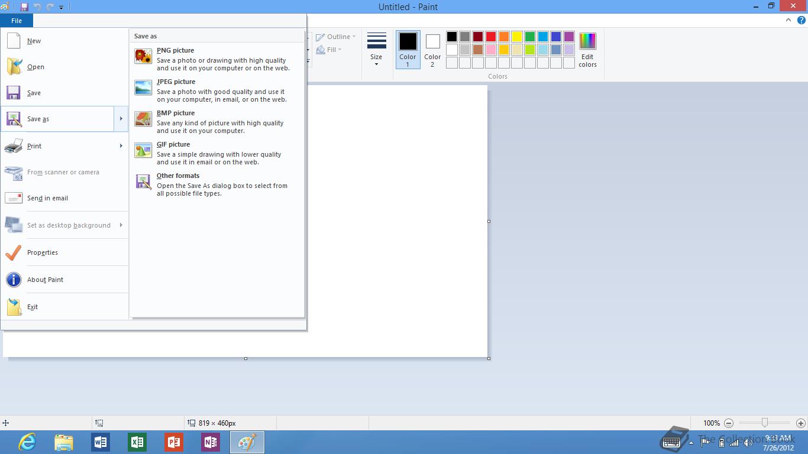This screenshot has width=808, height=454.
Task: Click the Action Center flag icon
Action: tap(705, 443)
